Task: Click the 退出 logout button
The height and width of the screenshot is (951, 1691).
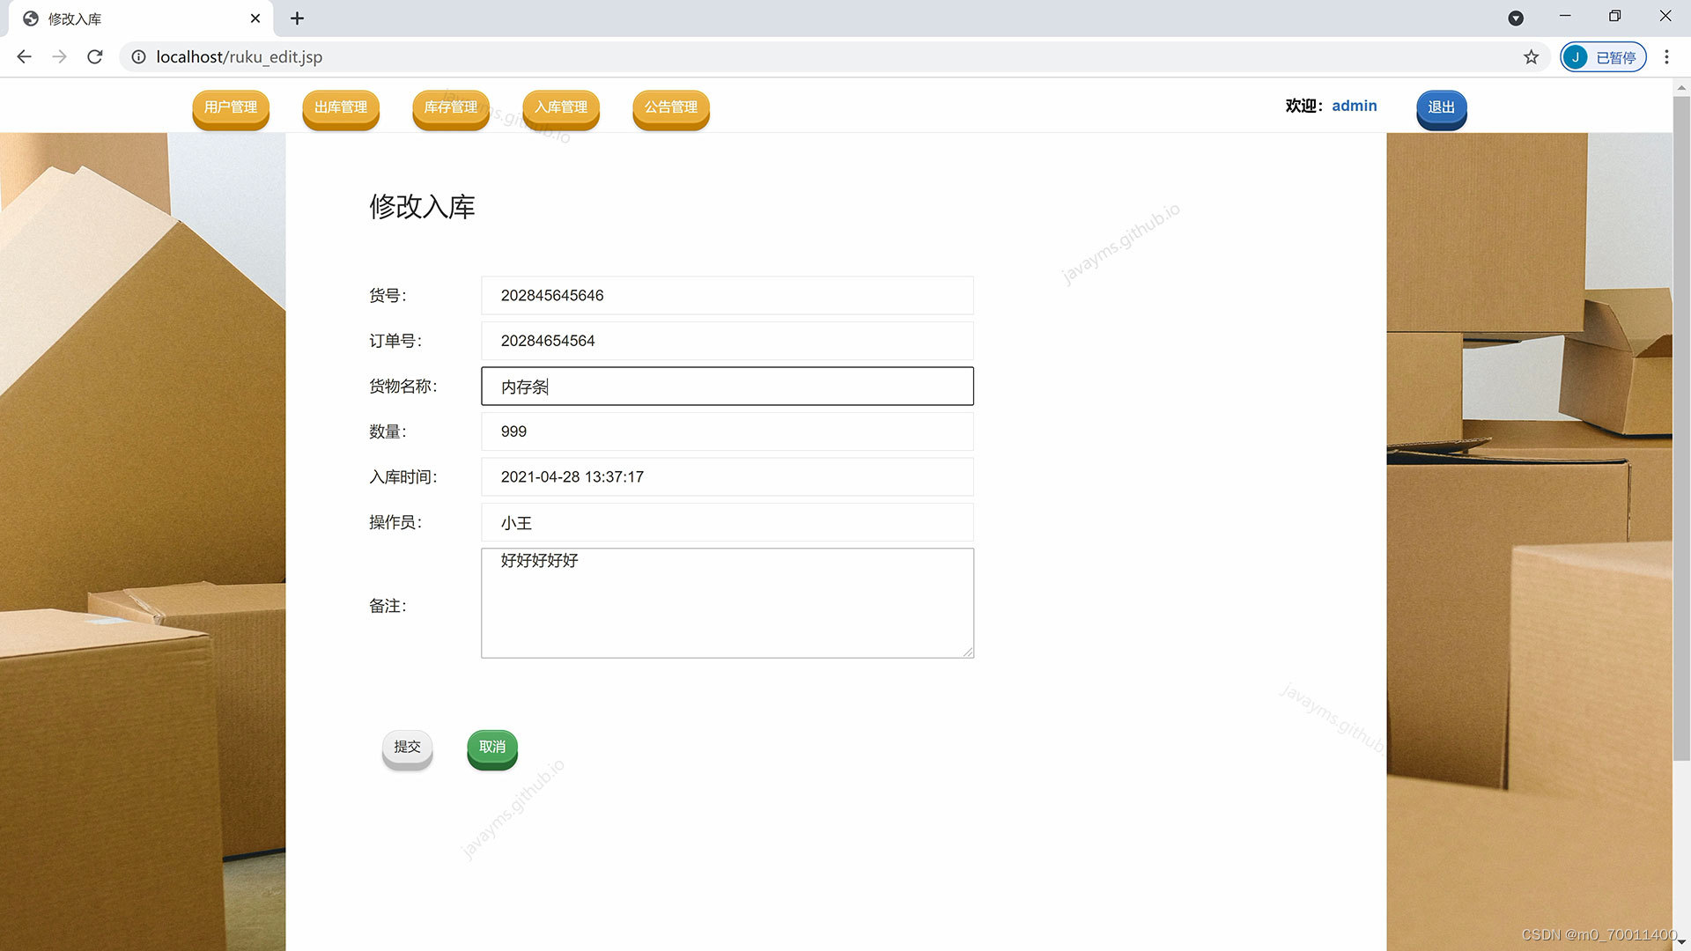Action: tap(1441, 107)
